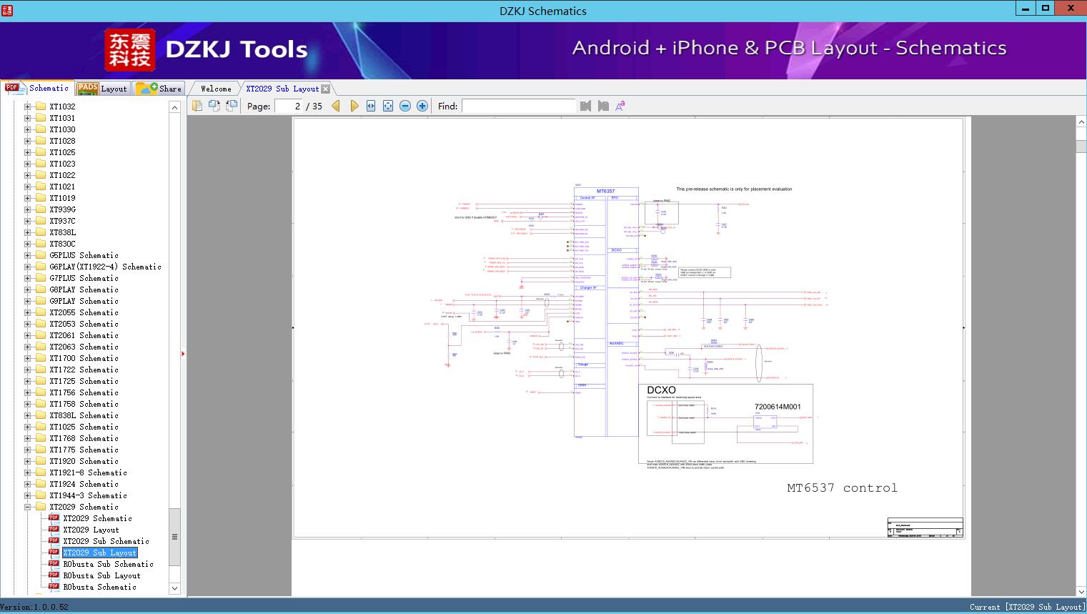The width and height of the screenshot is (1087, 614).
Task: Expand the G8PLAY Schematic folder
Action: (28, 289)
